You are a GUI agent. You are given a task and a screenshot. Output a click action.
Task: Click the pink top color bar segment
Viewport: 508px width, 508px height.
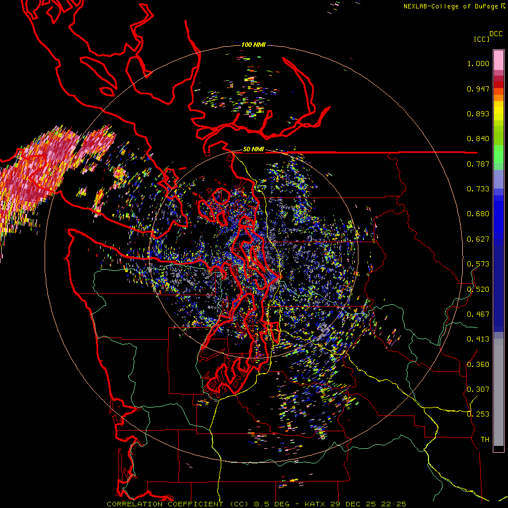pos(498,60)
